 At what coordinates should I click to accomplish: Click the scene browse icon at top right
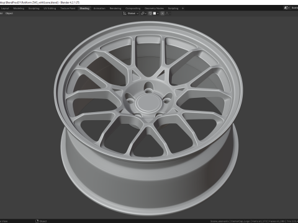point(286,8)
